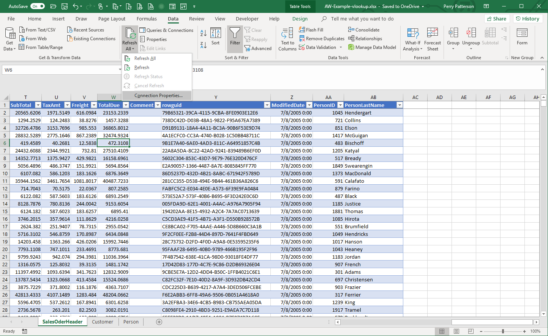
Task: Toggle the AutoSave switch
Action: [38, 6]
